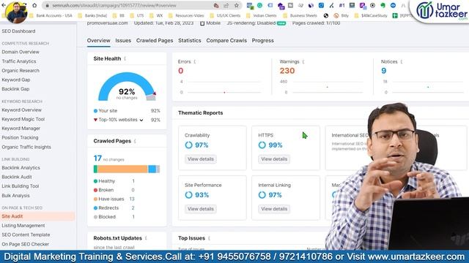Switch to the Issues tab
This screenshot has width=469, height=263.
point(123,41)
